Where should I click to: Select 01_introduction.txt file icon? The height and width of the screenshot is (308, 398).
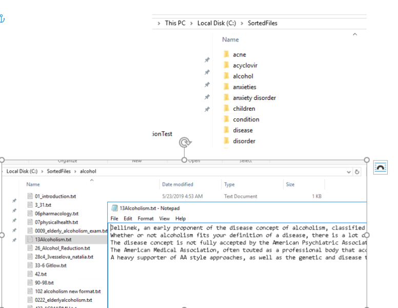pos(30,196)
